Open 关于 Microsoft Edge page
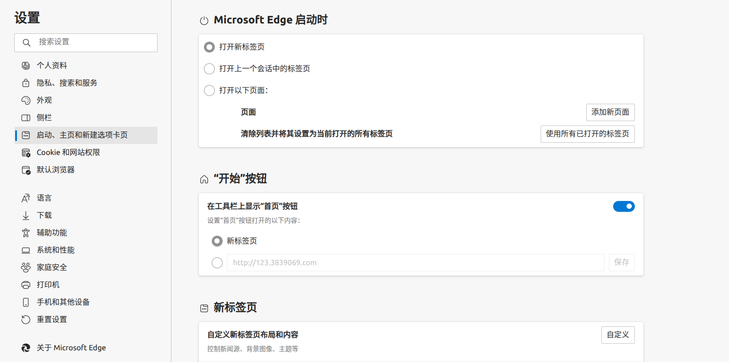Viewport: 729px width, 362px height. click(x=86, y=348)
